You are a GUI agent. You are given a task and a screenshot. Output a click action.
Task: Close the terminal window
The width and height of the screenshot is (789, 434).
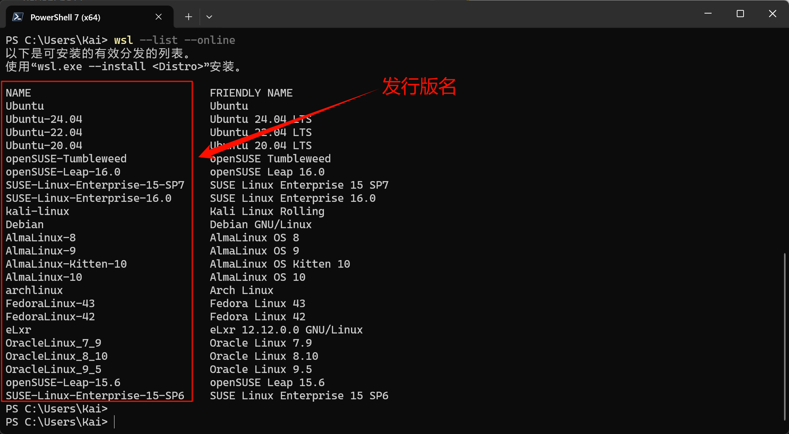[x=772, y=14]
